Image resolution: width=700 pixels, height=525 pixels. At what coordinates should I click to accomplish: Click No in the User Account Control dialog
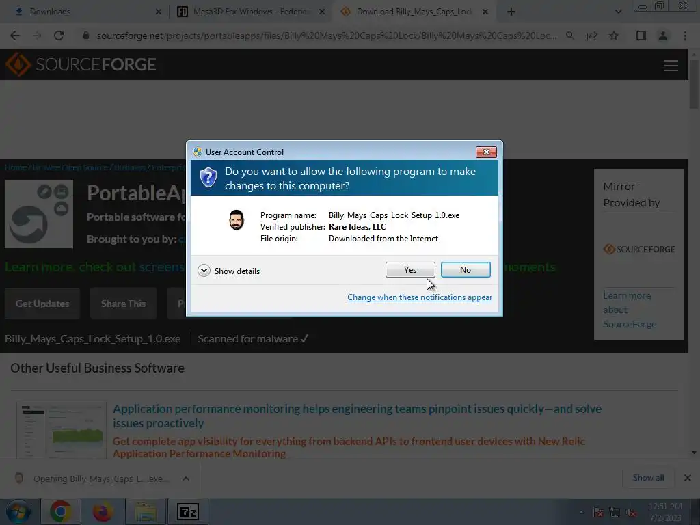(x=465, y=269)
